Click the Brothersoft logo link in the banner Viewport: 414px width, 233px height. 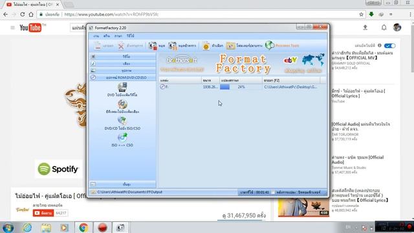(x=182, y=60)
